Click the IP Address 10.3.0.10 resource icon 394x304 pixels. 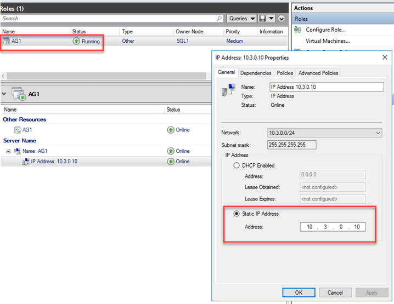pyautogui.click(x=26, y=162)
